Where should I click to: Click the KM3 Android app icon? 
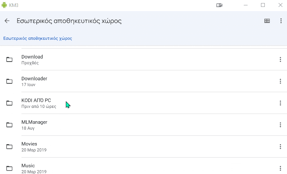[4, 5]
